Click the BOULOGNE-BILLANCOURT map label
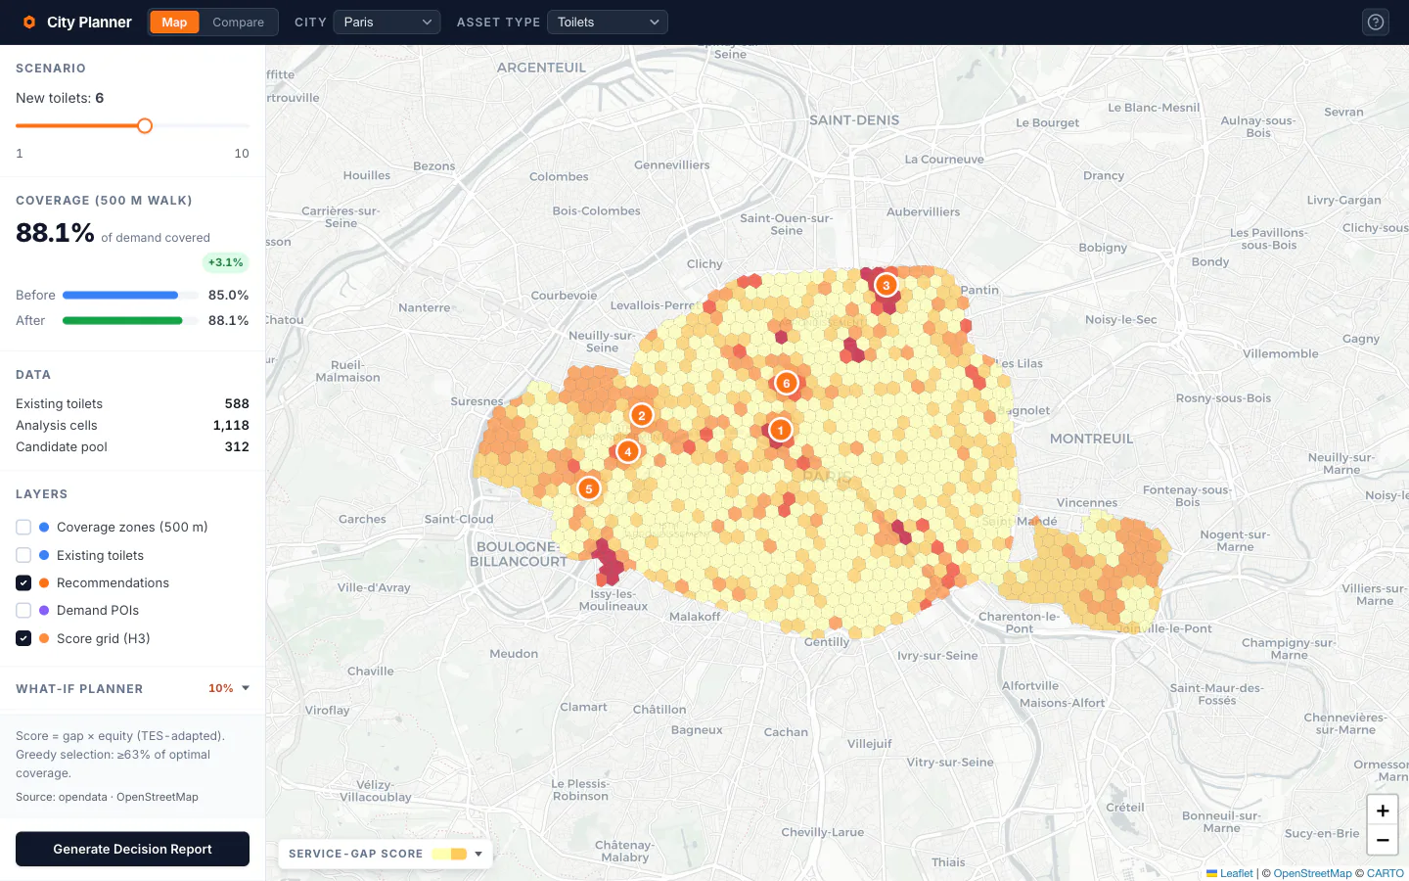Image resolution: width=1409 pixels, height=881 pixels. [519, 554]
